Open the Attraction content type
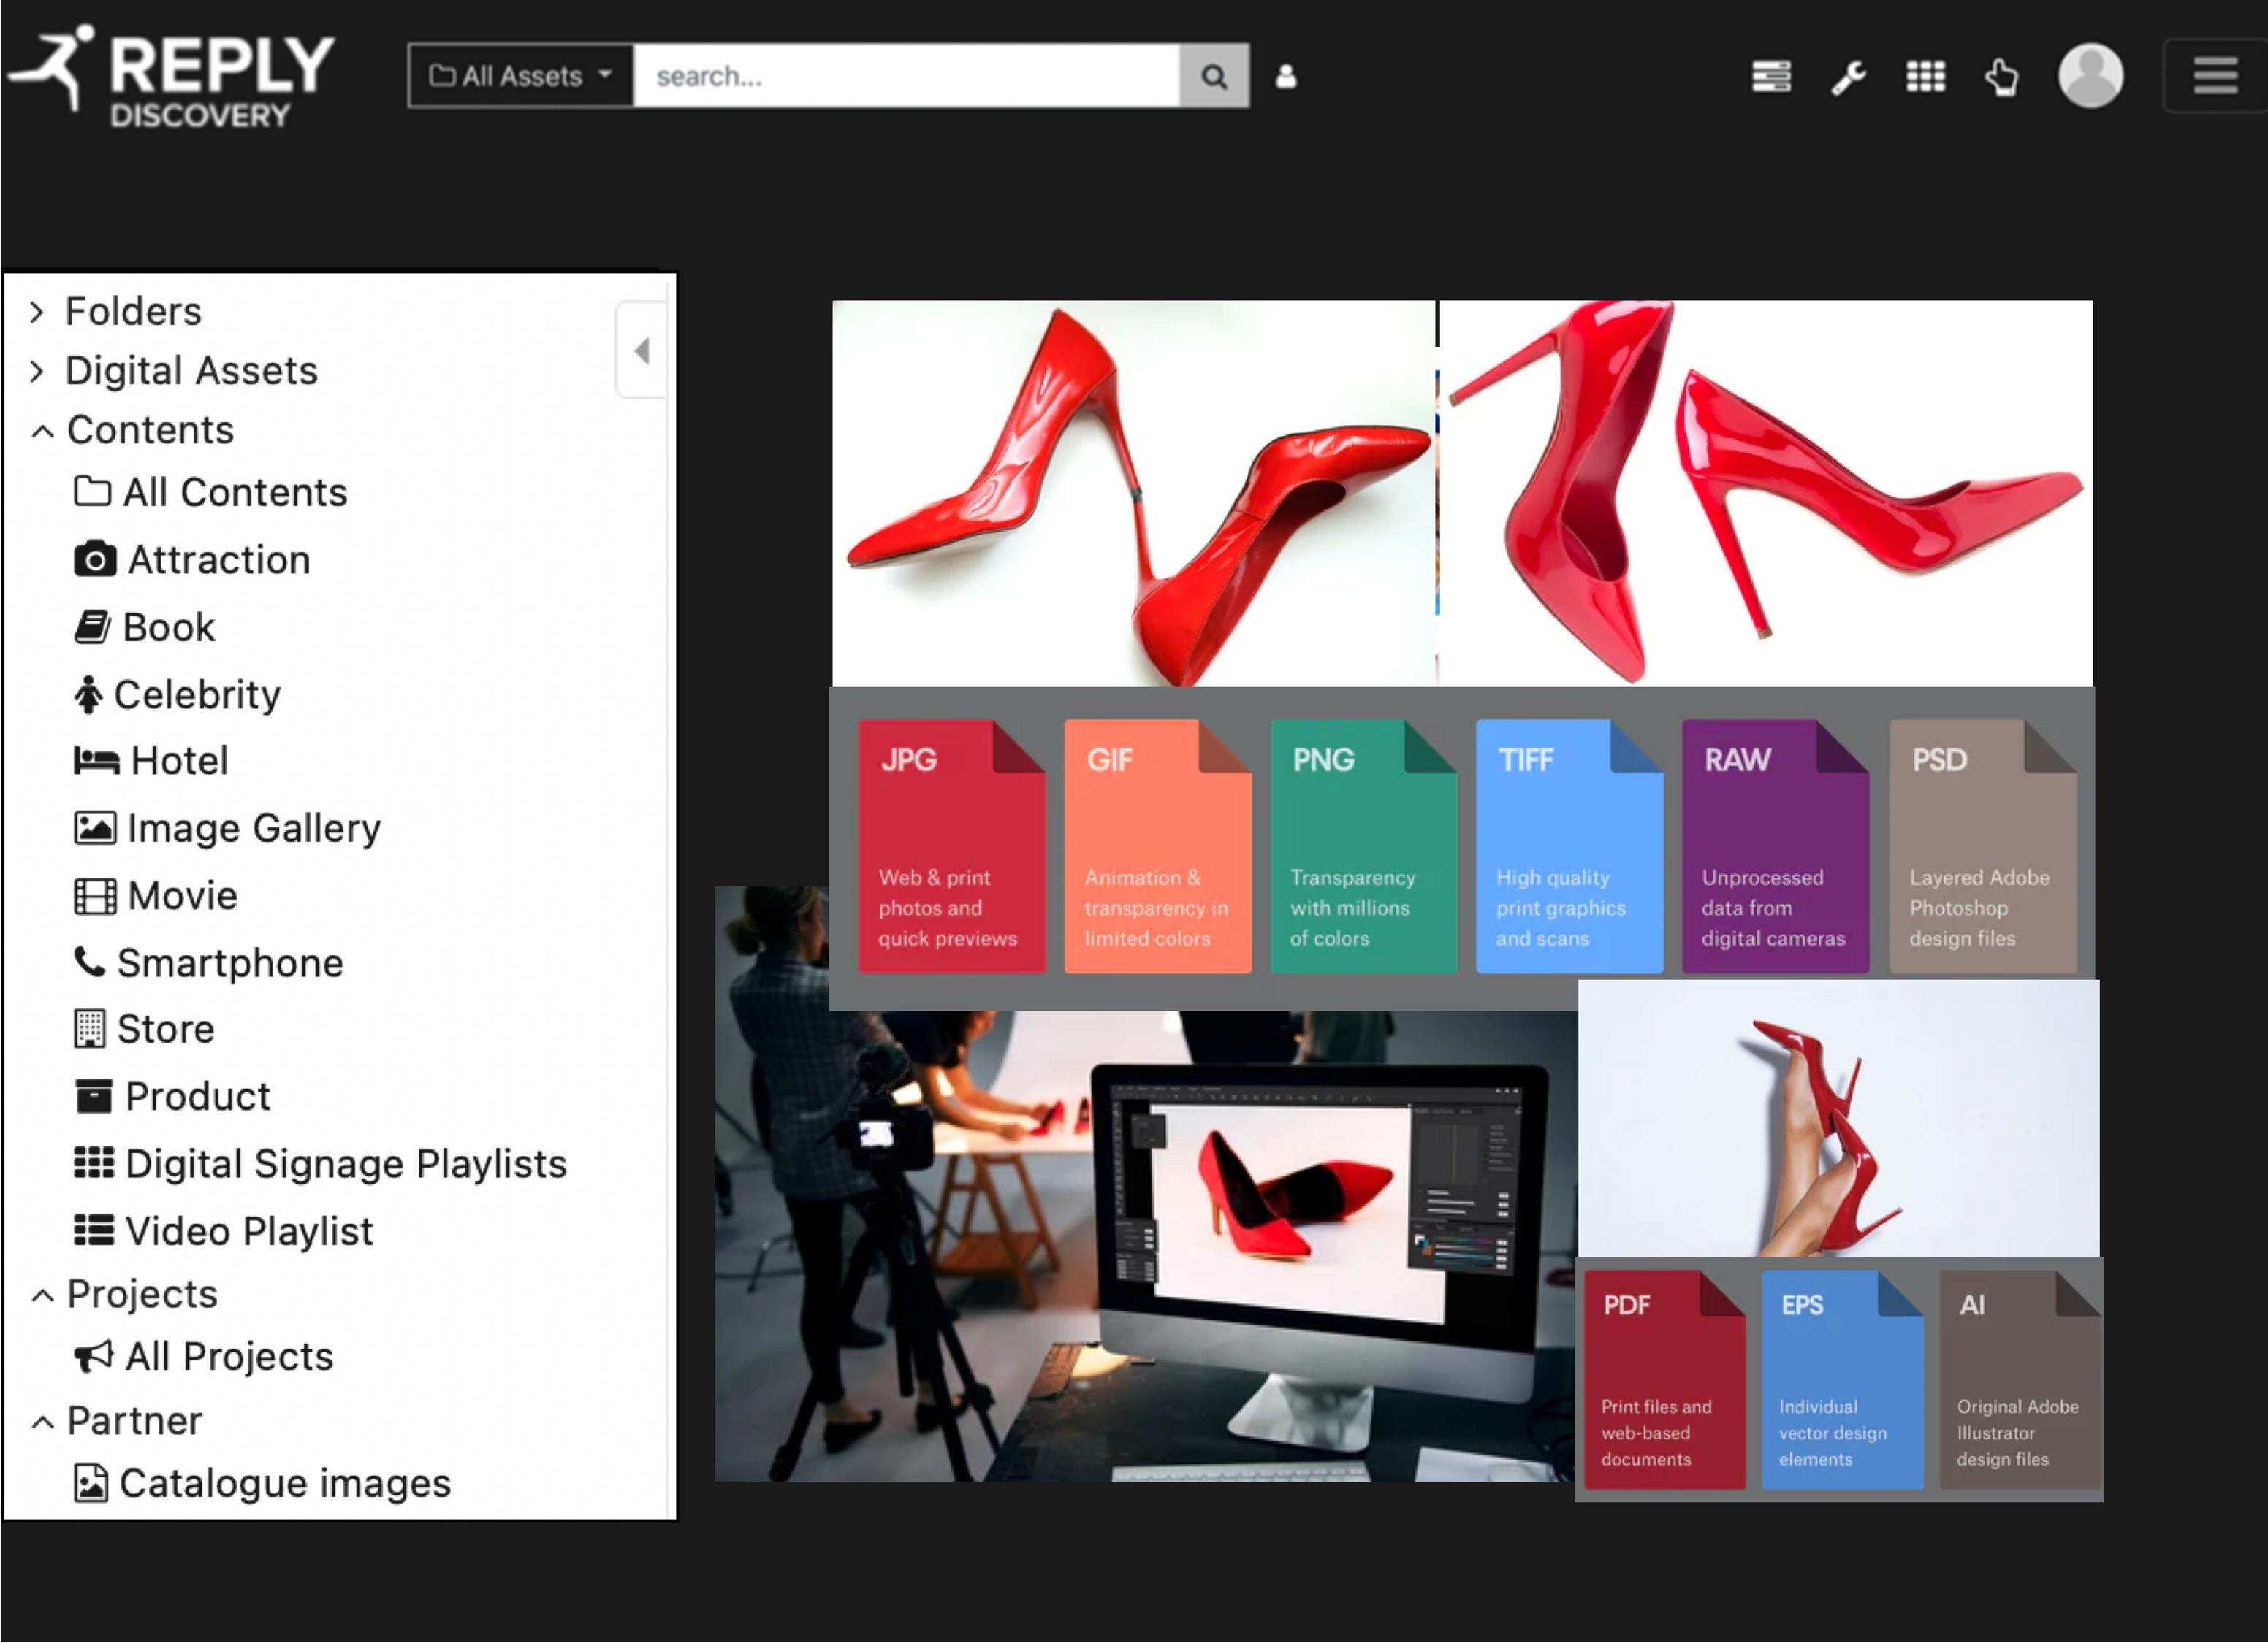 pyautogui.click(x=218, y=559)
